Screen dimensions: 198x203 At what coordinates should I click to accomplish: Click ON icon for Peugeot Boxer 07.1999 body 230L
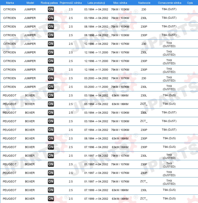point(51,190)
